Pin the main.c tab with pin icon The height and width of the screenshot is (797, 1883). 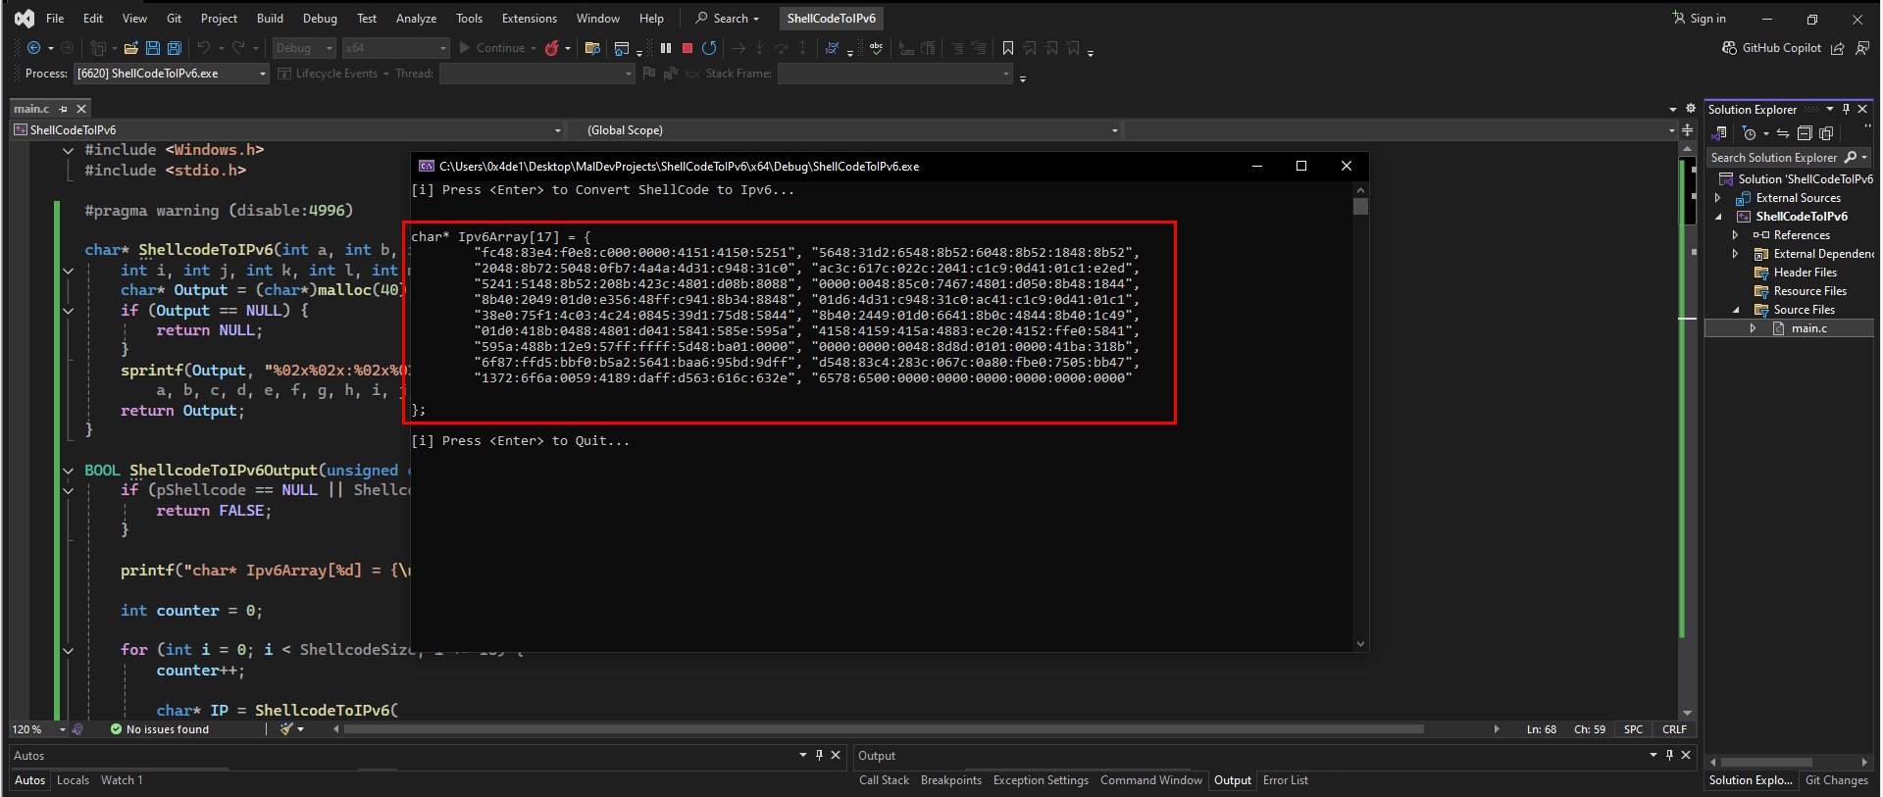coord(64,109)
